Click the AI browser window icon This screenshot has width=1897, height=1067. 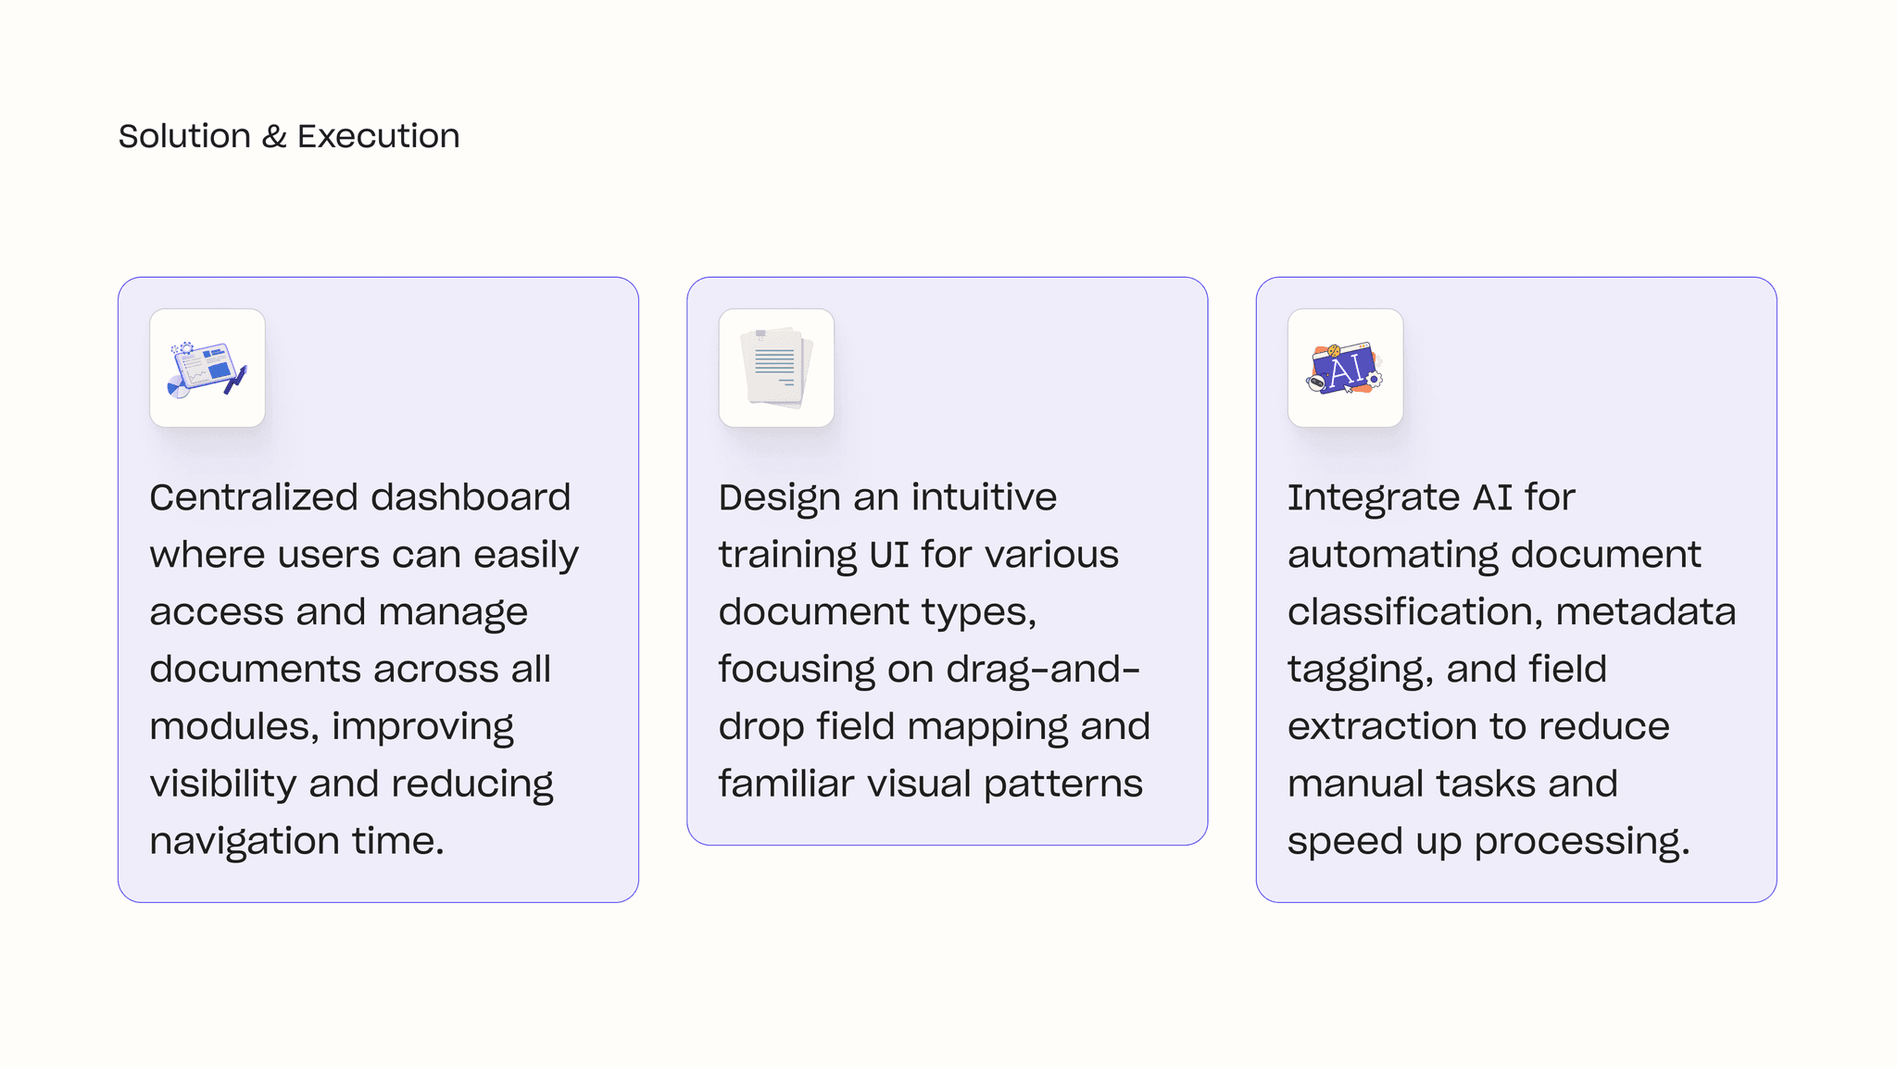coord(1345,368)
